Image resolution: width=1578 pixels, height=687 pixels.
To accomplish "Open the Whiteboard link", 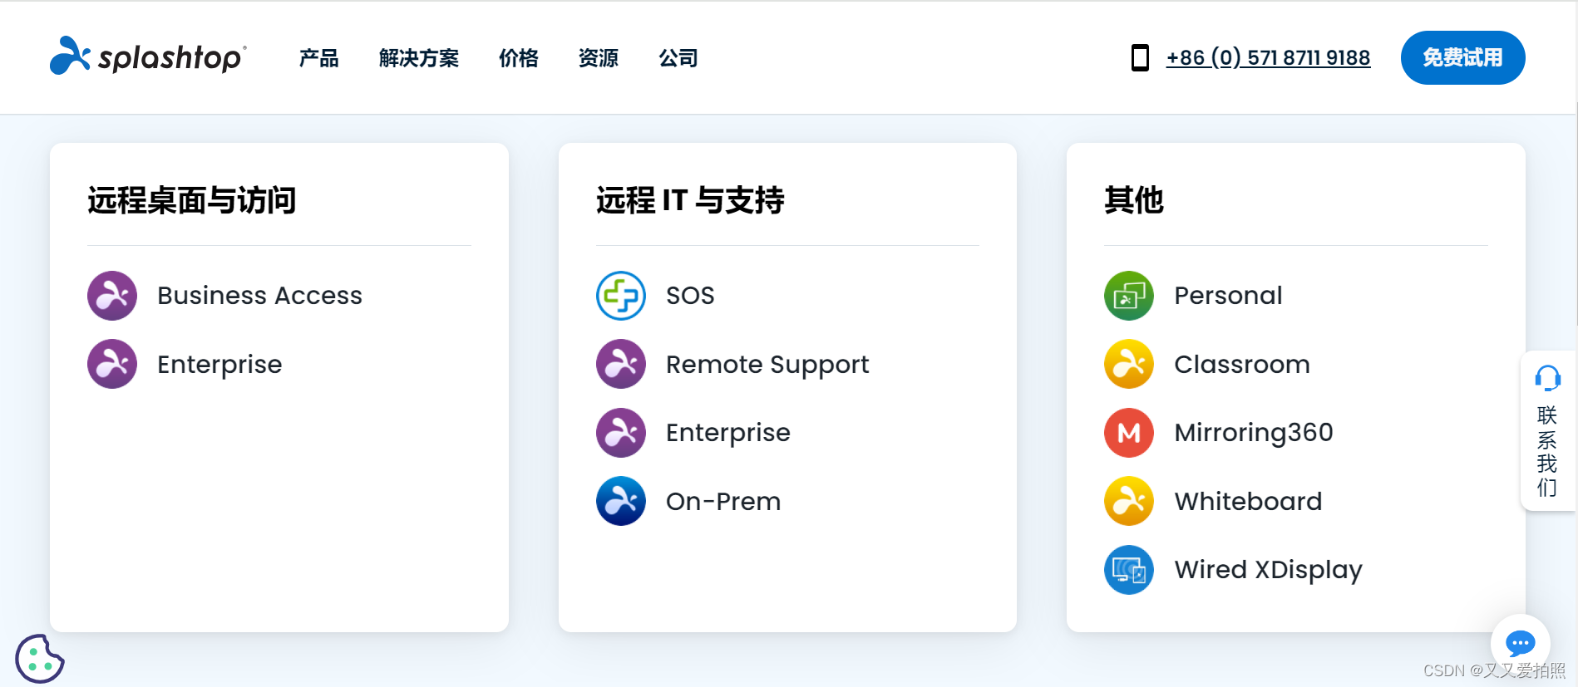I will point(1248,502).
